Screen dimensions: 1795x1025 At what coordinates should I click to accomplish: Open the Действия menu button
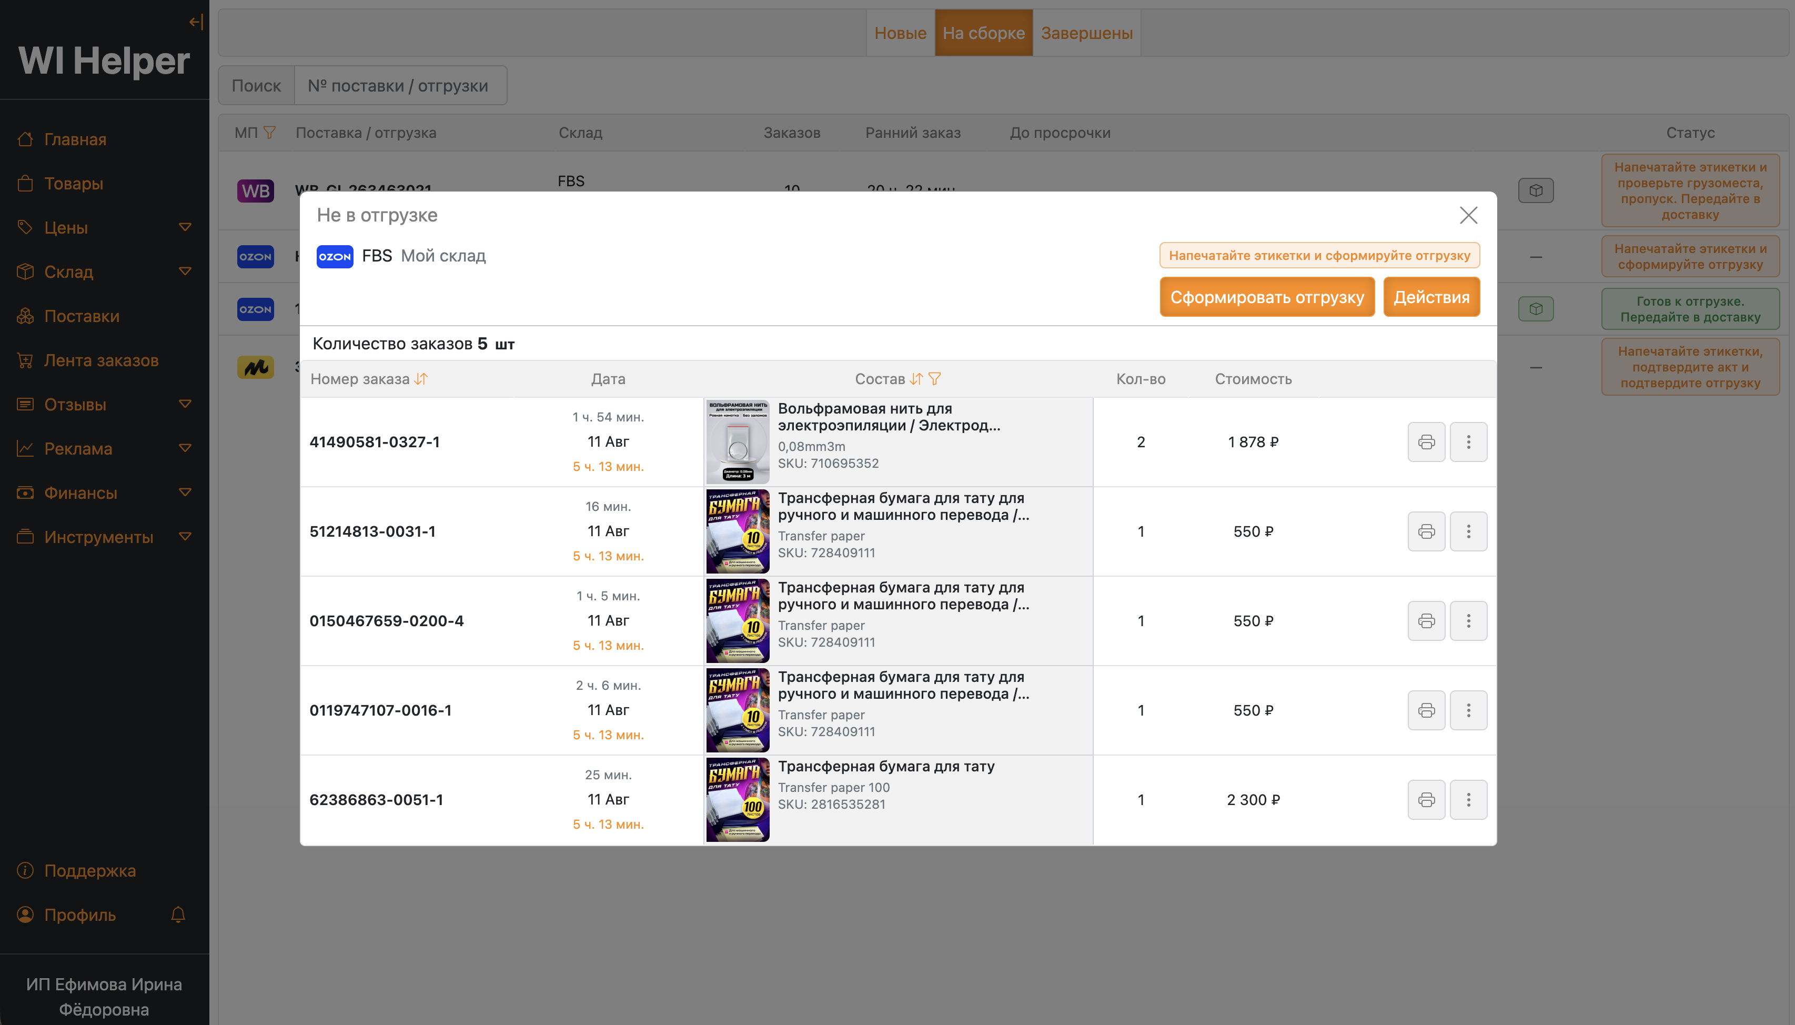click(x=1431, y=297)
